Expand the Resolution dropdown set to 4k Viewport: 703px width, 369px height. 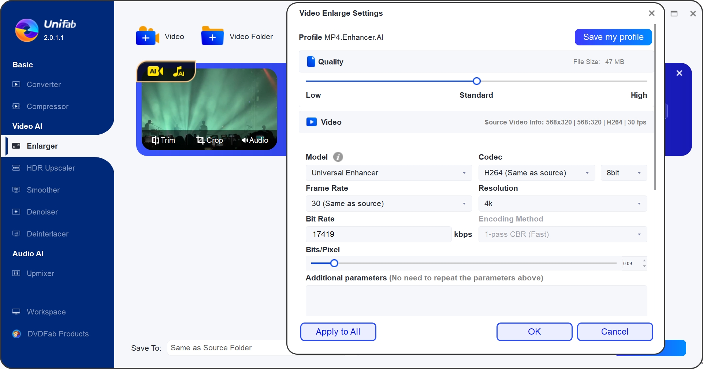[x=562, y=203]
